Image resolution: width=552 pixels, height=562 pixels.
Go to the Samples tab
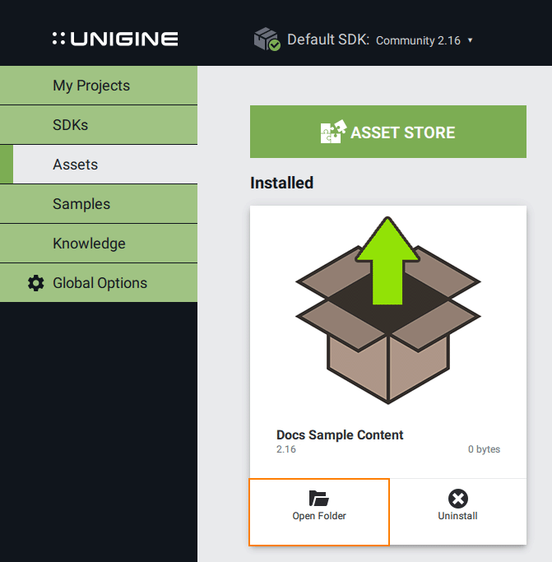pos(99,203)
